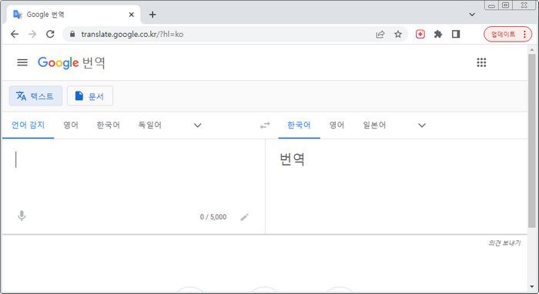Switch to 문서 document translation
The width and height of the screenshot is (539, 294).
(90, 96)
